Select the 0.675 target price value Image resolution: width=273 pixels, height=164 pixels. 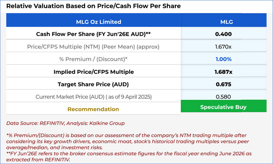pyautogui.click(x=223, y=84)
